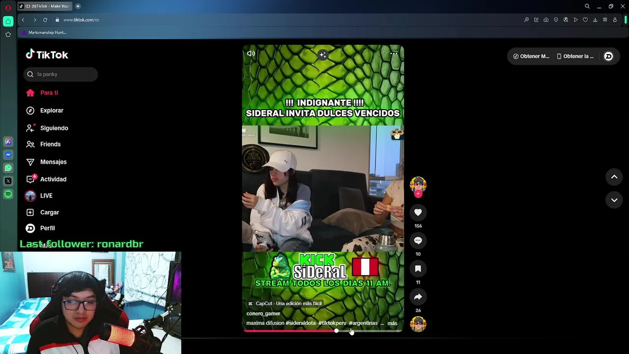Open #sideraldota hashtag
The height and width of the screenshot is (354, 629).
(301, 323)
